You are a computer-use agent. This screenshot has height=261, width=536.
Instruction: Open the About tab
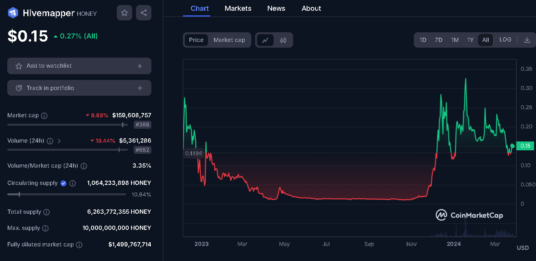(311, 8)
